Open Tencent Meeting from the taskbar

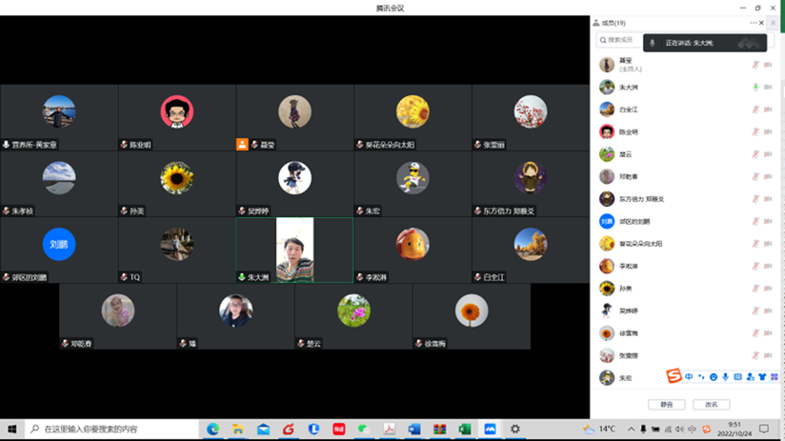pos(489,430)
